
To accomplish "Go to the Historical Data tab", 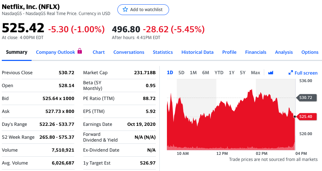I will [197, 52].
